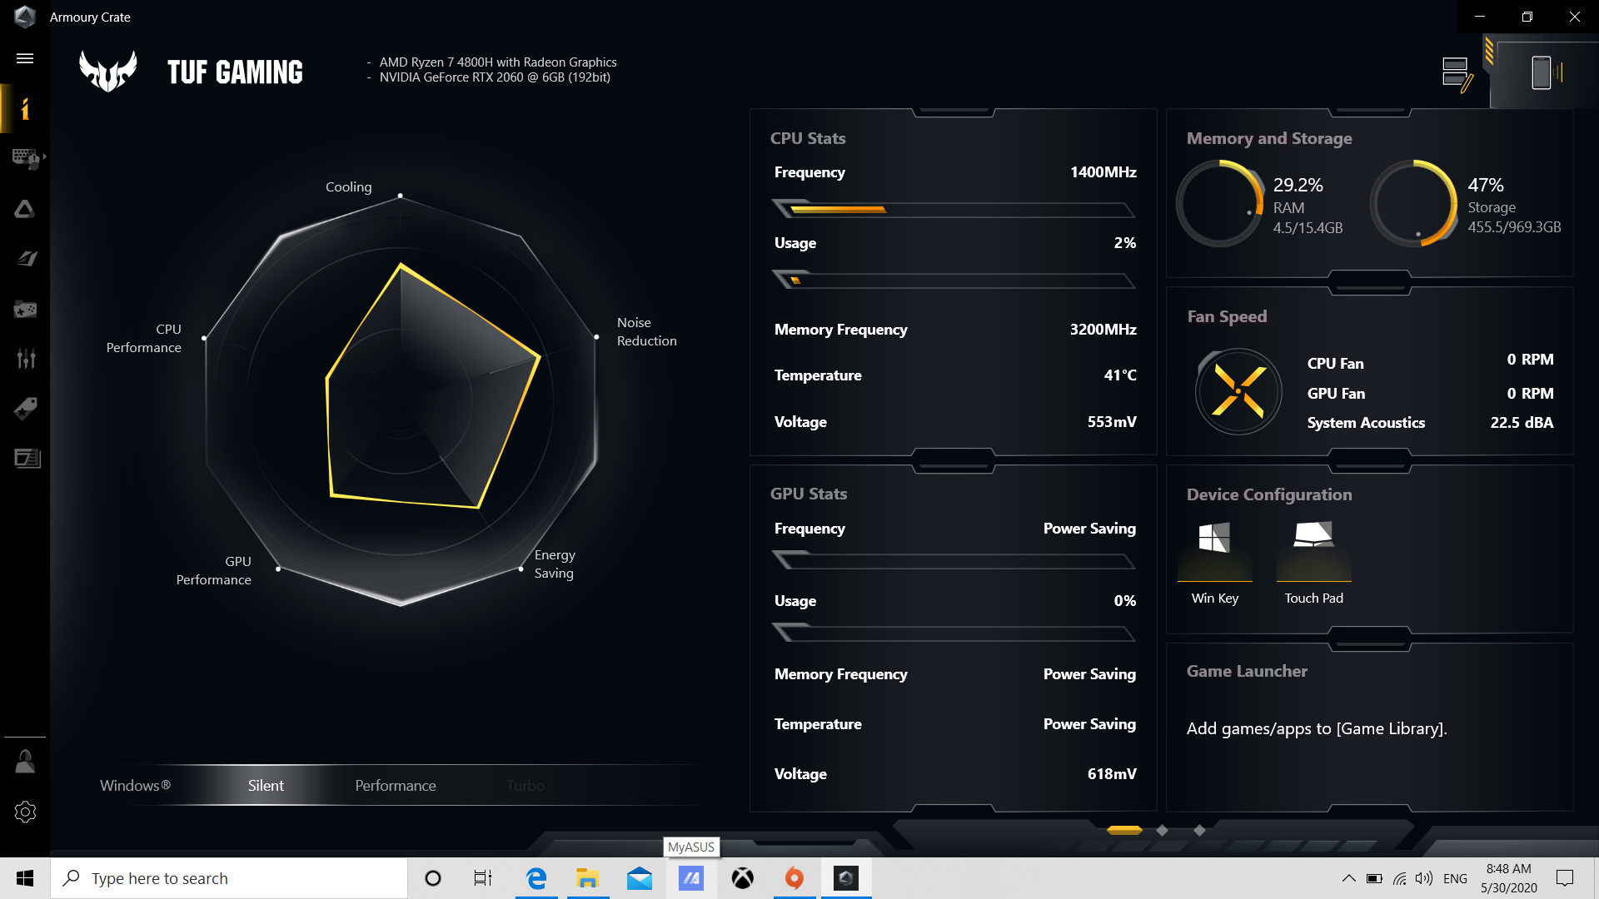The image size is (1599, 899).
Task: Open the GameVisual slash icon in sidebar
Action: [27, 259]
